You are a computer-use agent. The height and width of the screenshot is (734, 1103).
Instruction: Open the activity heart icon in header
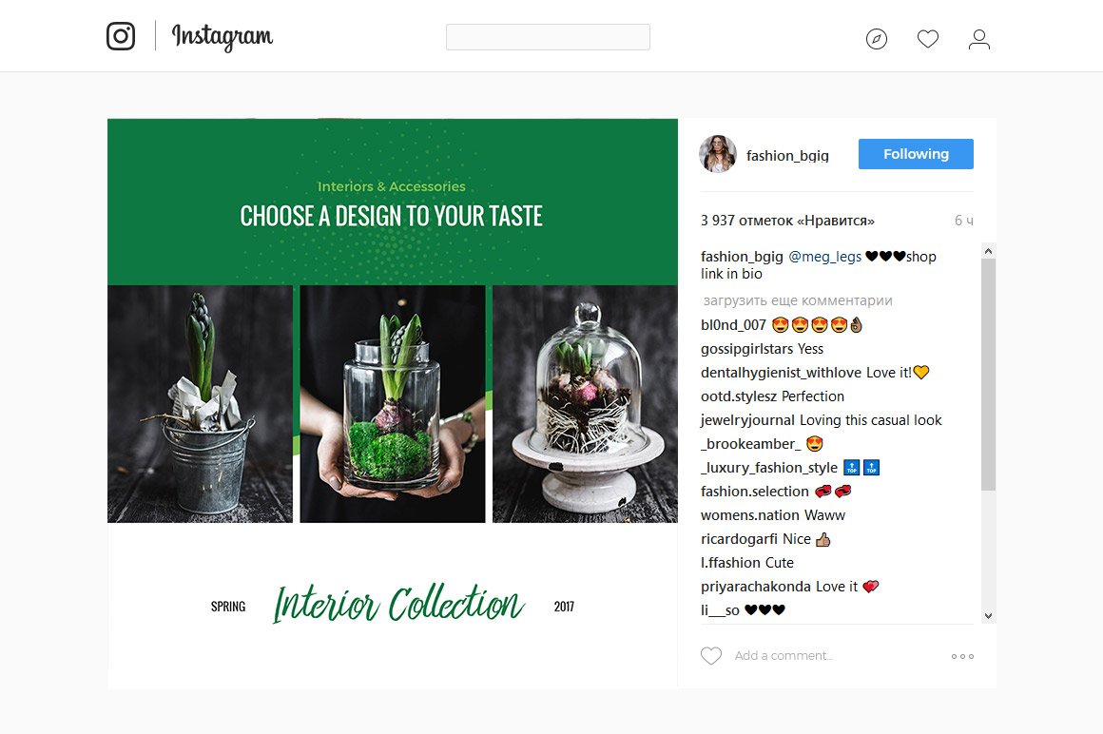928,39
